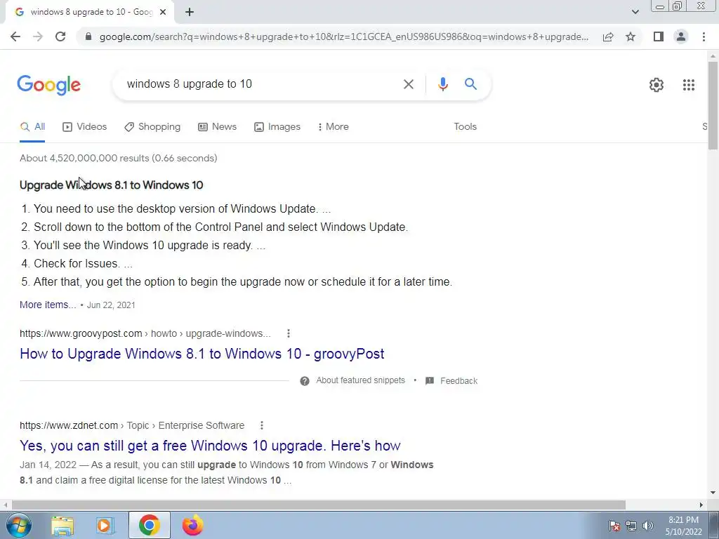Expand the More search categories menu

(333, 127)
